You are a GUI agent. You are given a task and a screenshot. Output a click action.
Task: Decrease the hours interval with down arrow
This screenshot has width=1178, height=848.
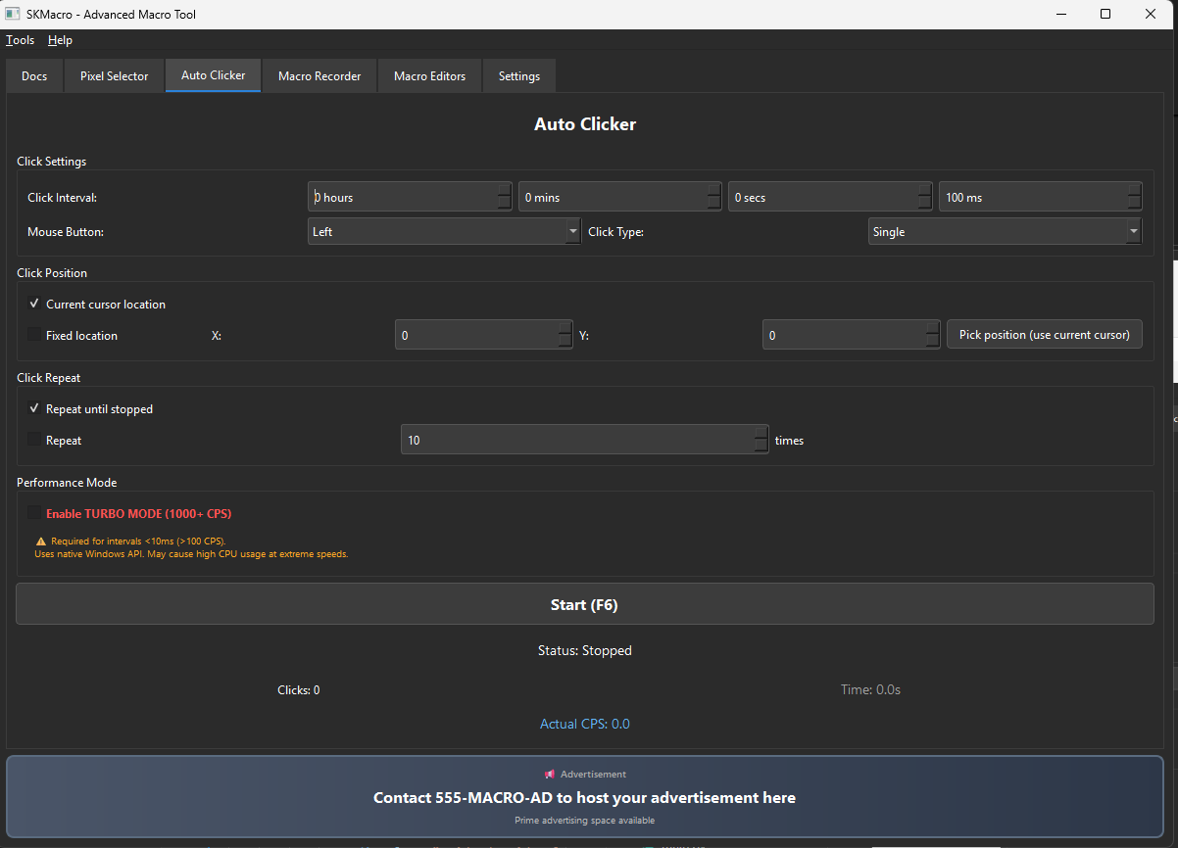pos(504,204)
